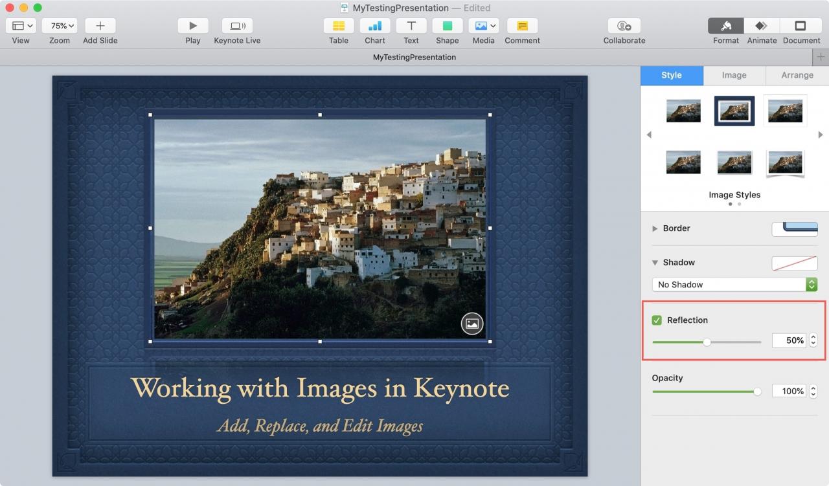The width and height of the screenshot is (829, 486).
Task: Click the hillside town photo on slide
Action: pyautogui.click(x=320, y=228)
